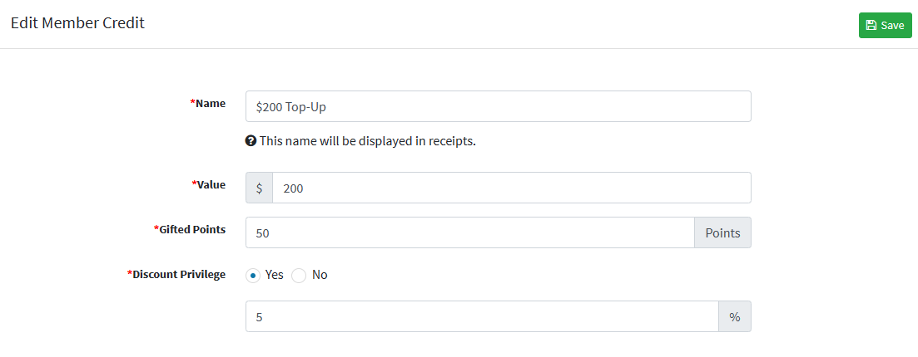Focus the Value field showing 200
Viewport: 918px width, 357px height.
coord(512,188)
